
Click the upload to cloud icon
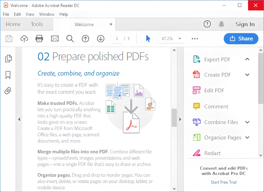point(24,39)
